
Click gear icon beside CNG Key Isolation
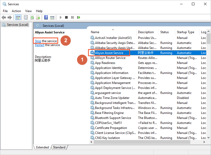(x=92, y=138)
